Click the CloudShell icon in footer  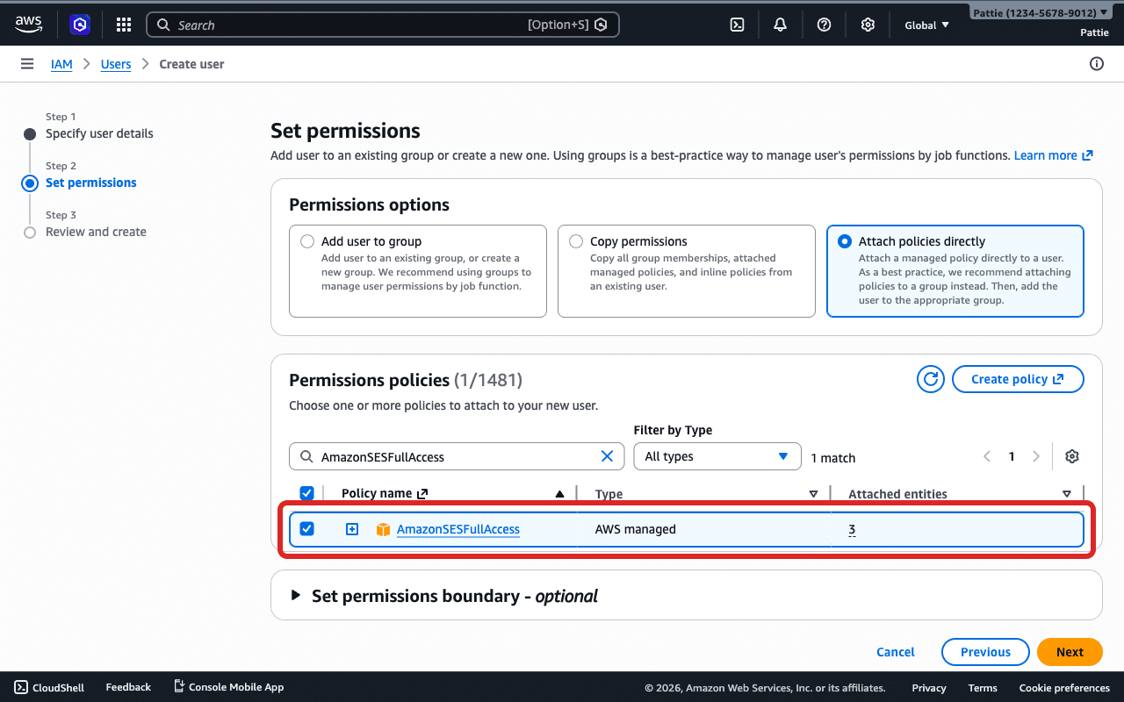[21, 687]
